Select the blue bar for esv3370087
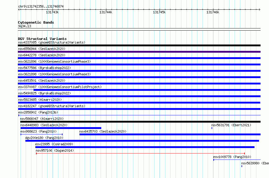Image resolution: width=269 pixels, height=178 pixels. pyautogui.click(x=147, y=90)
